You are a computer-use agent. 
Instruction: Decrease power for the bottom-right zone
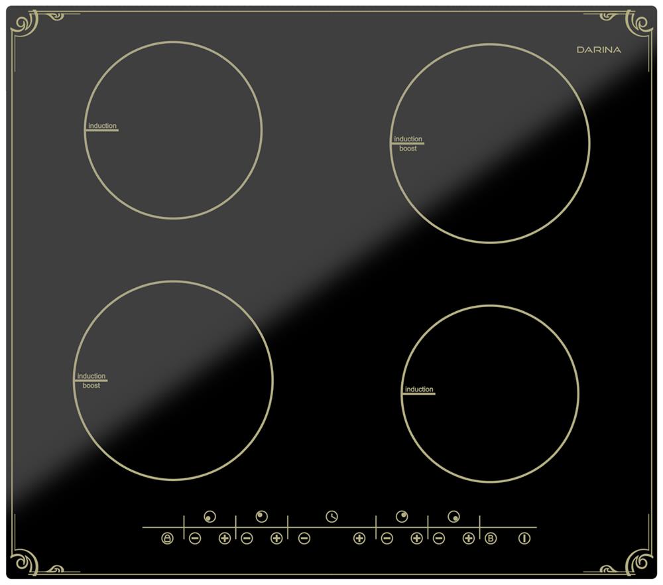(438, 539)
